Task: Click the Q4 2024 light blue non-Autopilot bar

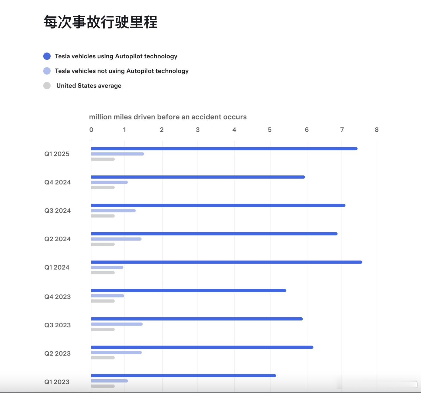Action: [x=109, y=182]
